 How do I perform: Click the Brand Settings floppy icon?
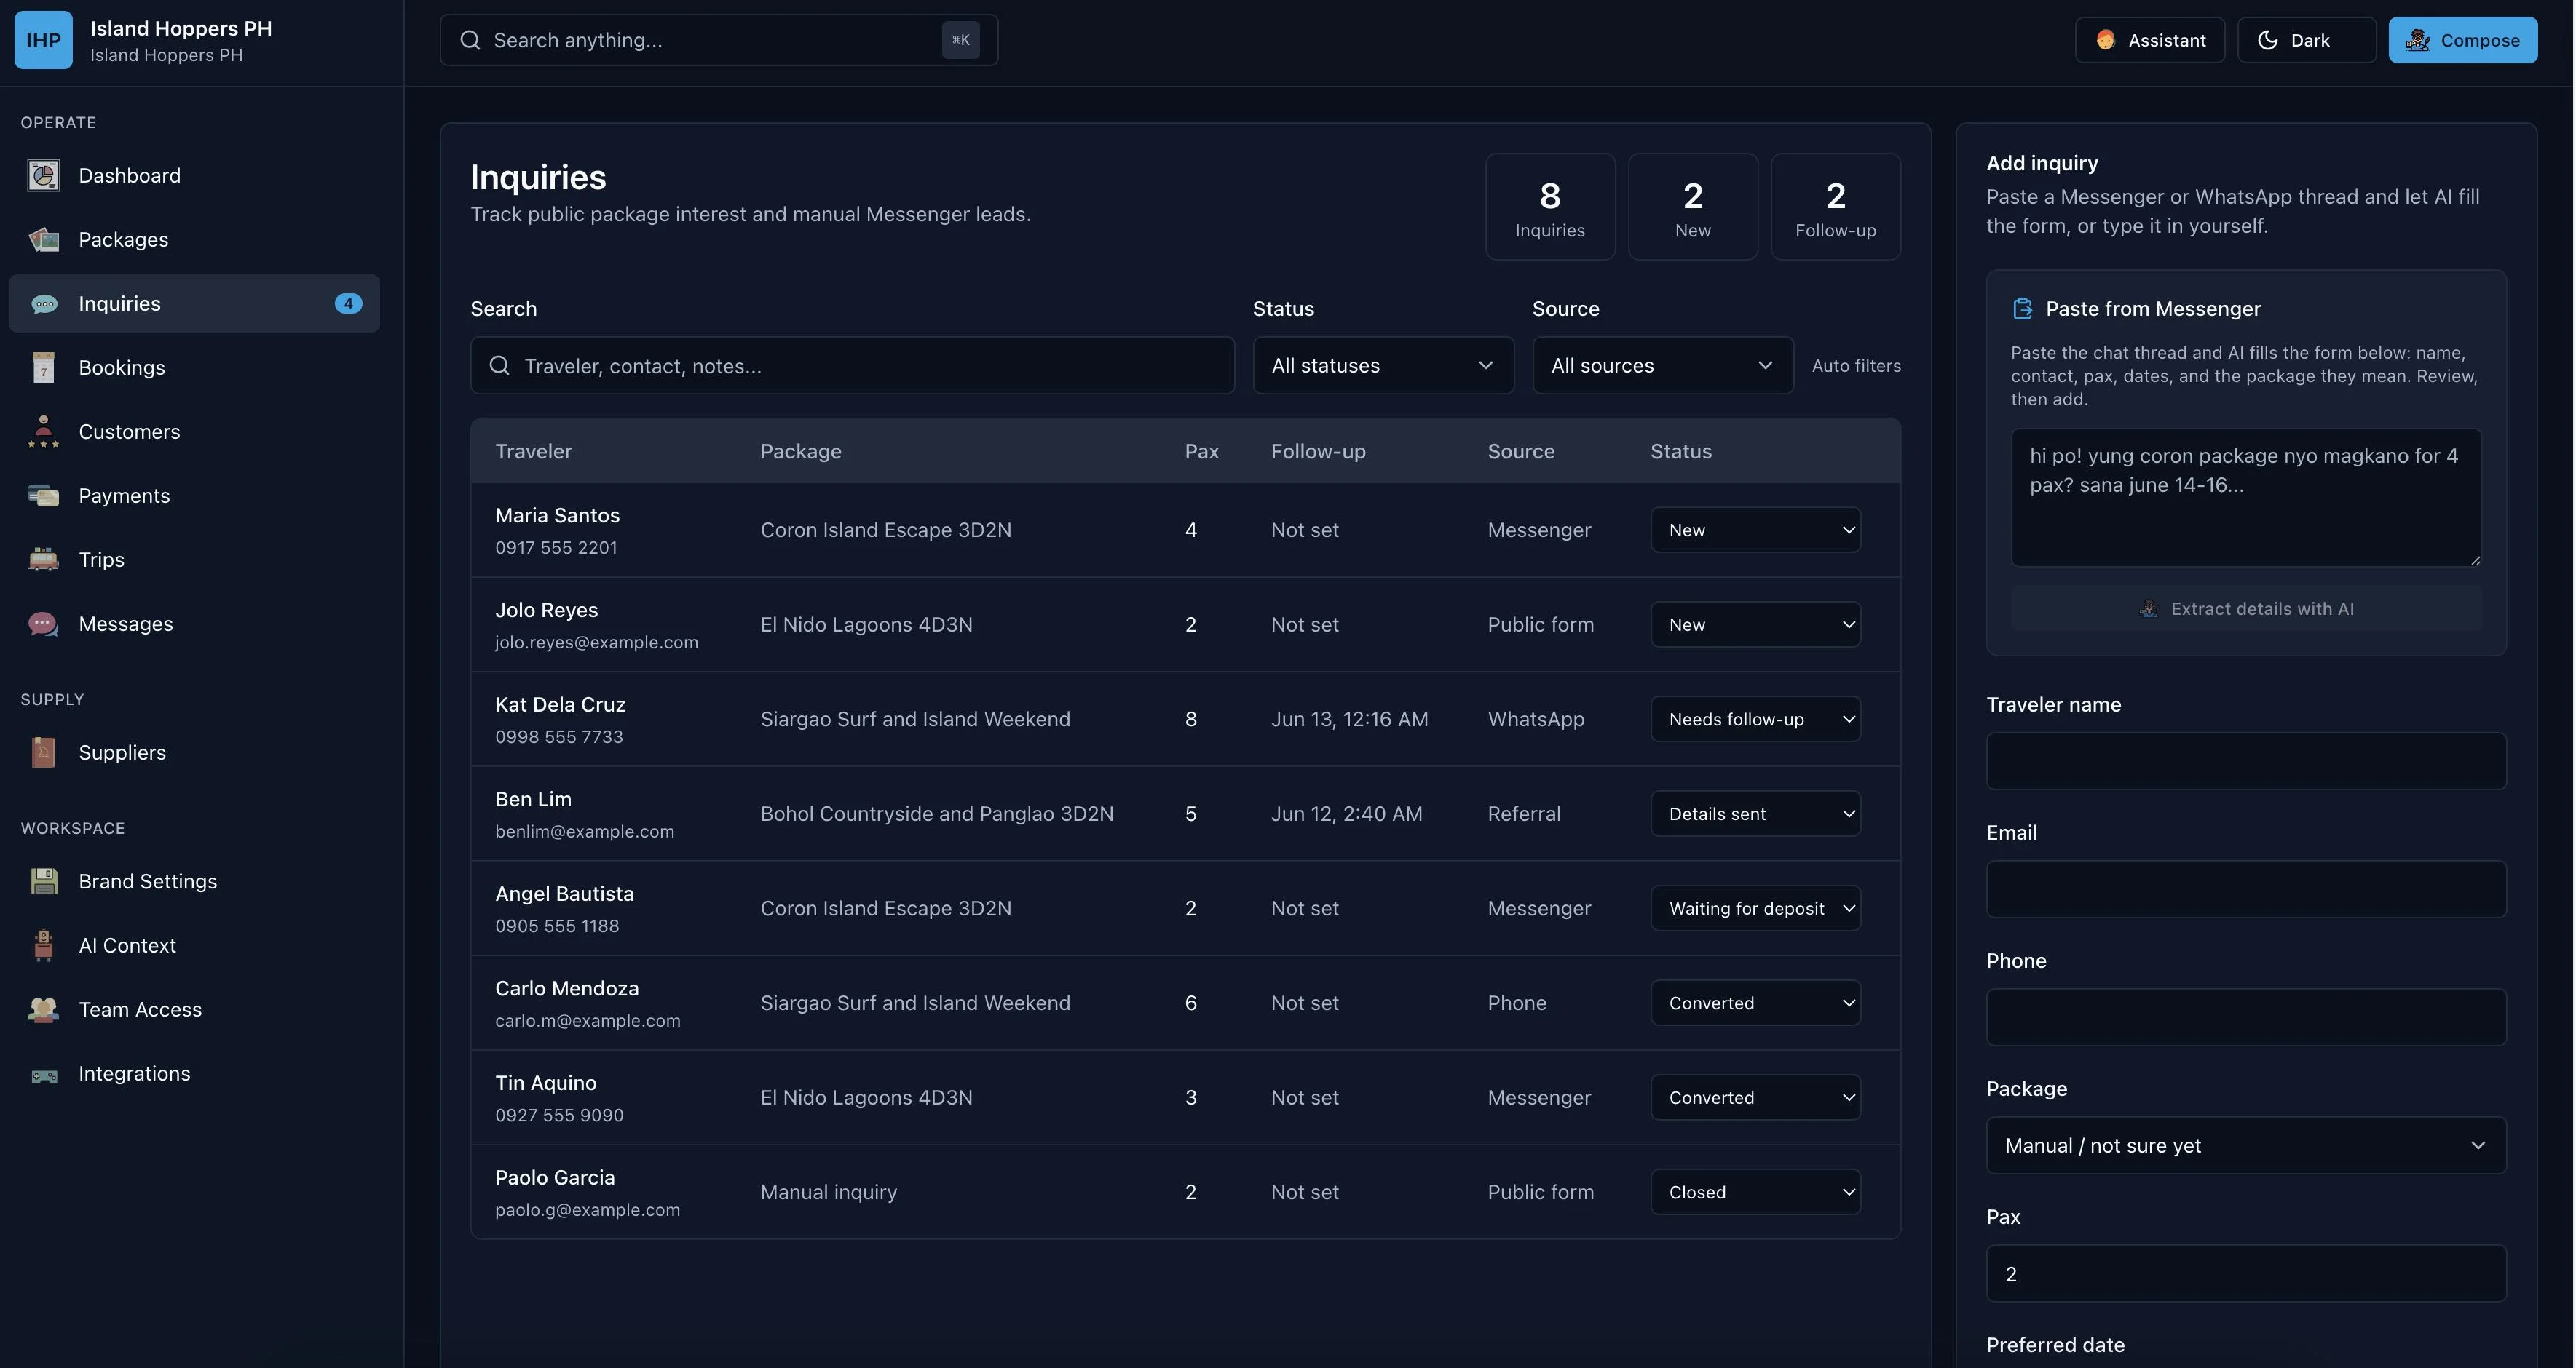pyautogui.click(x=43, y=881)
